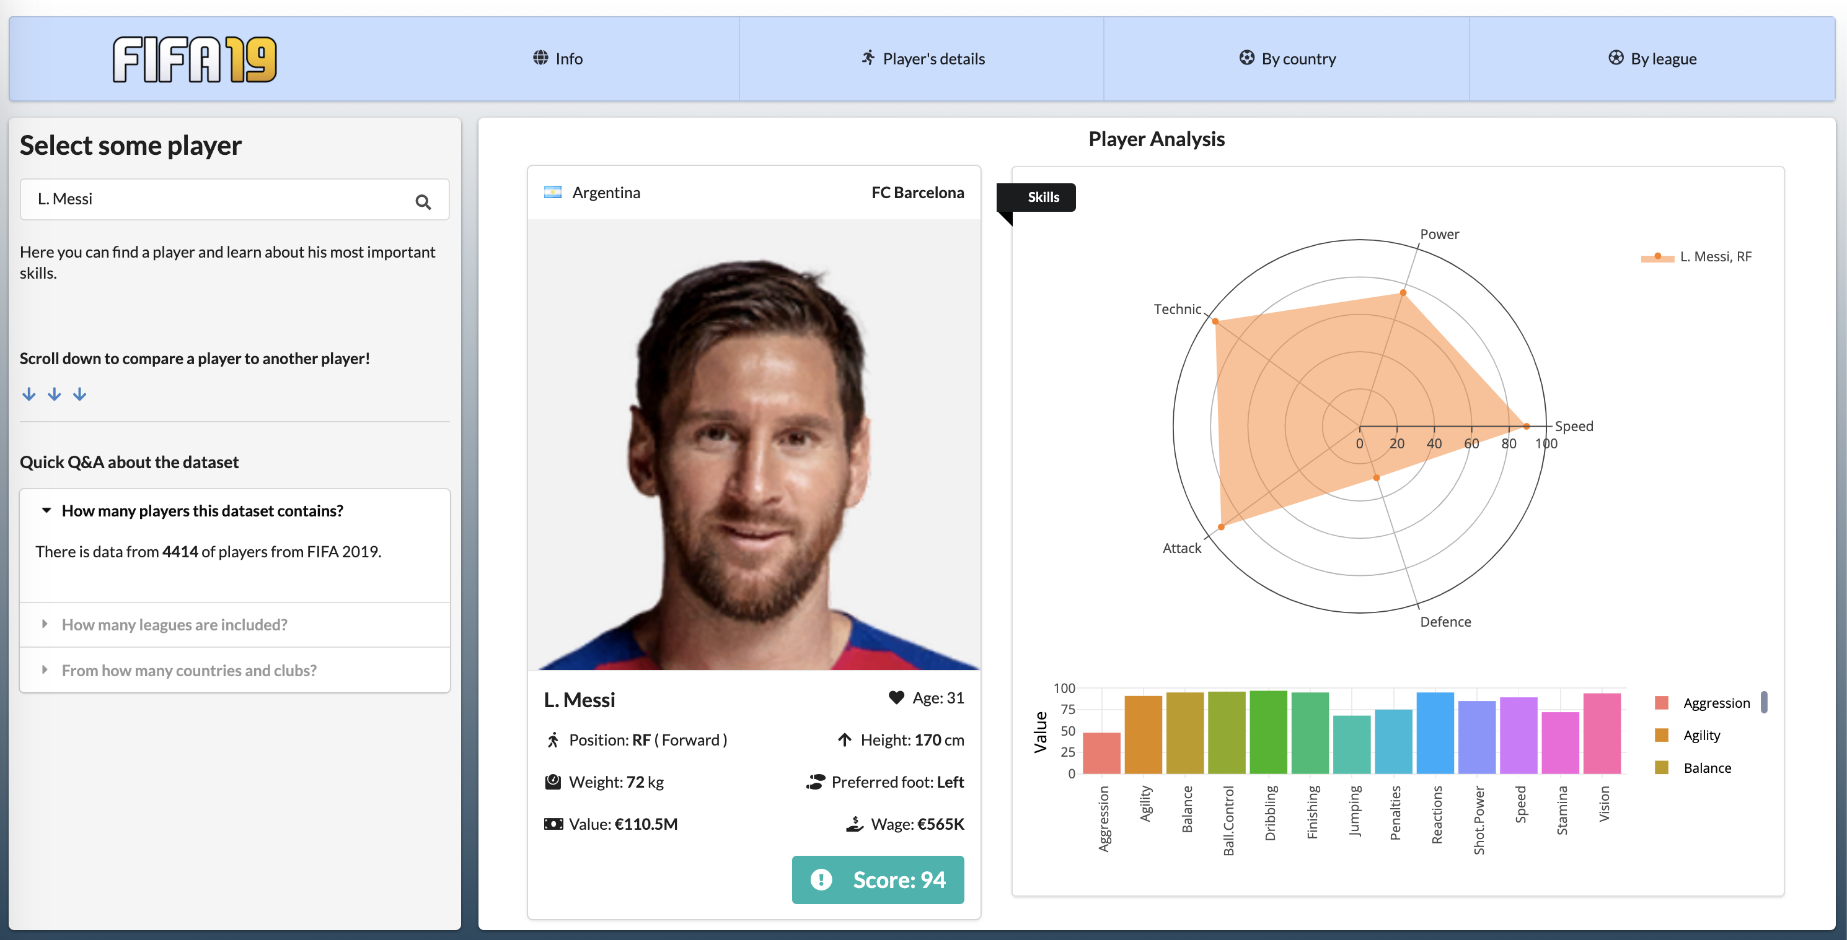Viewport: 1847px width, 940px height.
Task: Click the FC Barcelona club label
Action: (x=917, y=191)
